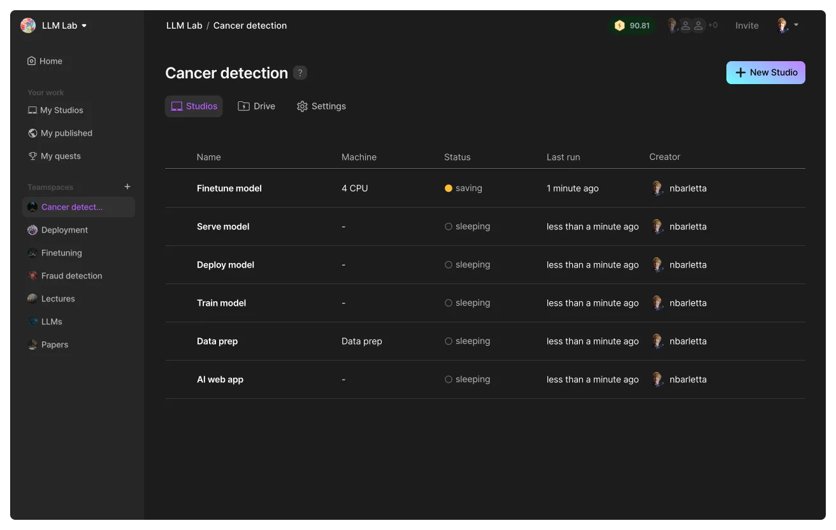Switch to the Studios tab
The height and width of the screenshot is (530, 836).
coord(194,106)
